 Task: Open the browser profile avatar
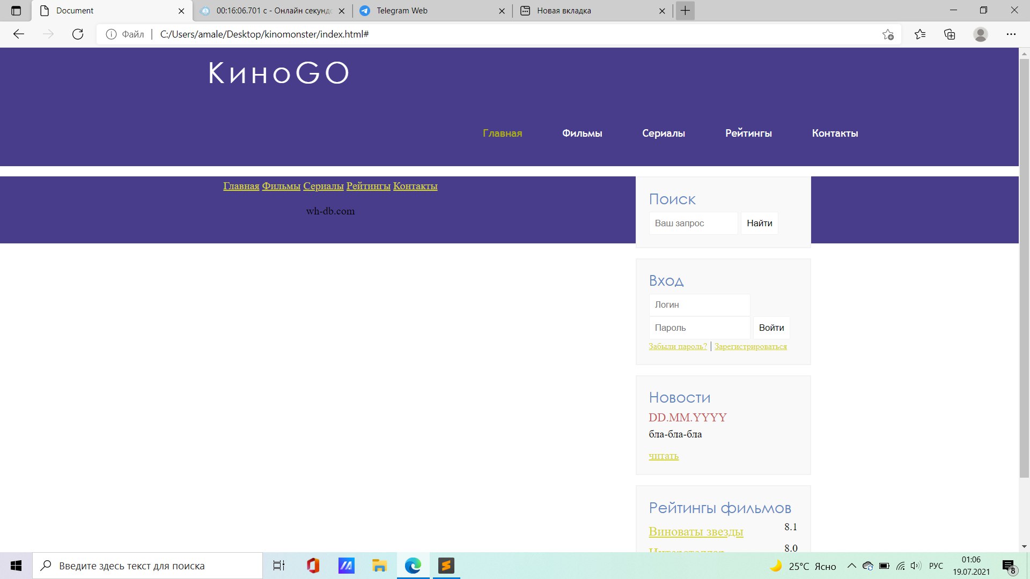coord(981,34)
